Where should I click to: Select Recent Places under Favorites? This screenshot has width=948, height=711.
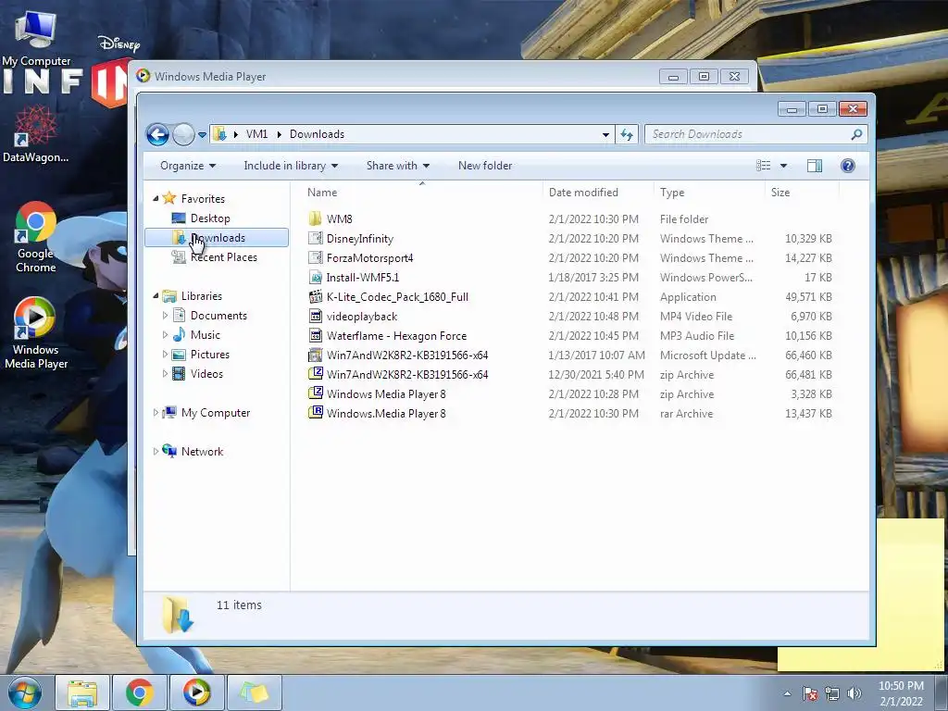click(x=224, y=257)
